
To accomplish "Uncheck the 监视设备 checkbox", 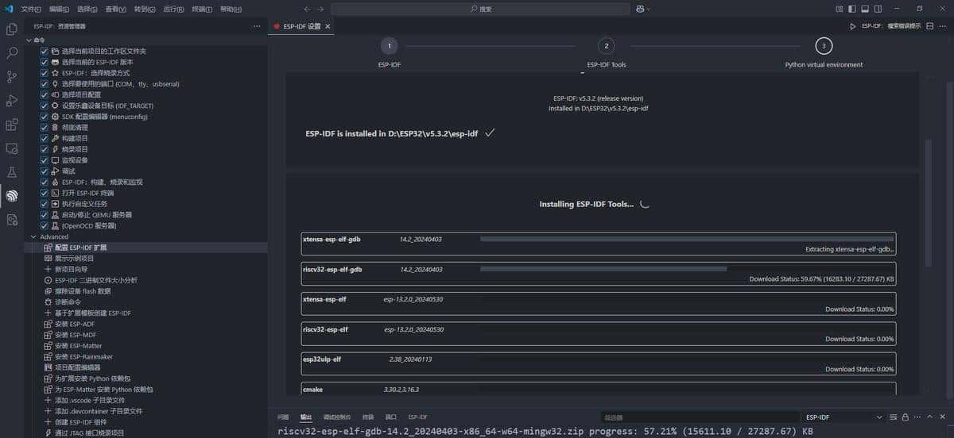I will [x=45, y=160].
